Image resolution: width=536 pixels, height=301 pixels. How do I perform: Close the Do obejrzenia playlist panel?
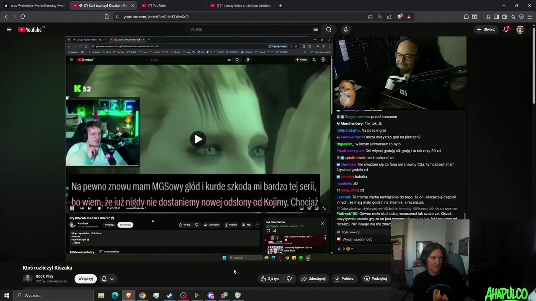pyautogui.click(x=322, y=224)
